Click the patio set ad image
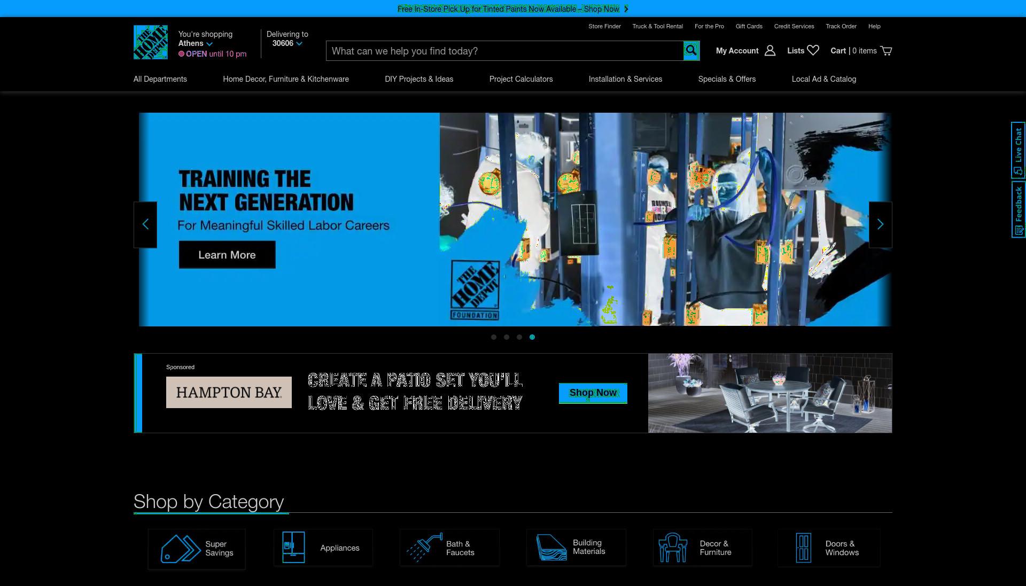The height and width of the screenshot is (586, 1026). pos(770,393)
